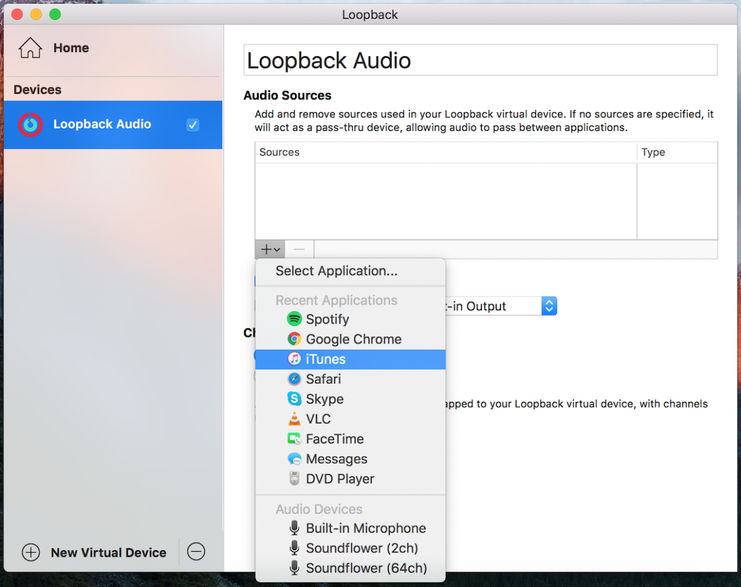Click the iTunes music note icon
Viewport: 741px width, 587px height.
(x=294, y=359)
